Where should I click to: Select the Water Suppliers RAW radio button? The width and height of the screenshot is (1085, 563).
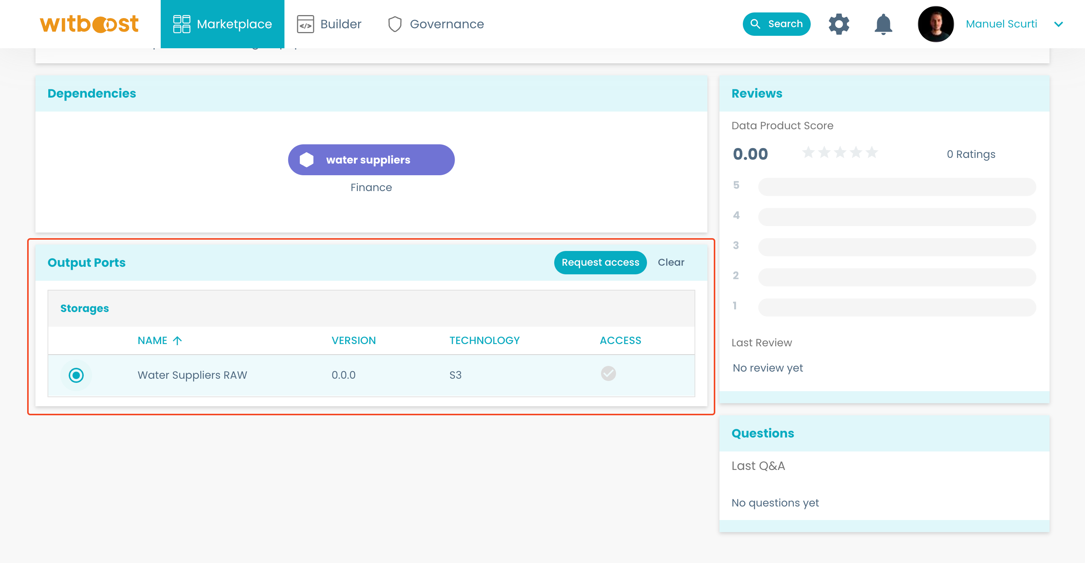76,375
